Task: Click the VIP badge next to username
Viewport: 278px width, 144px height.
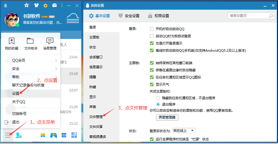Action: pos(52,17)
